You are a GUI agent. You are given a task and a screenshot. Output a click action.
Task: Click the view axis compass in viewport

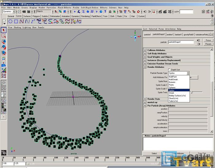pos(135,36)
